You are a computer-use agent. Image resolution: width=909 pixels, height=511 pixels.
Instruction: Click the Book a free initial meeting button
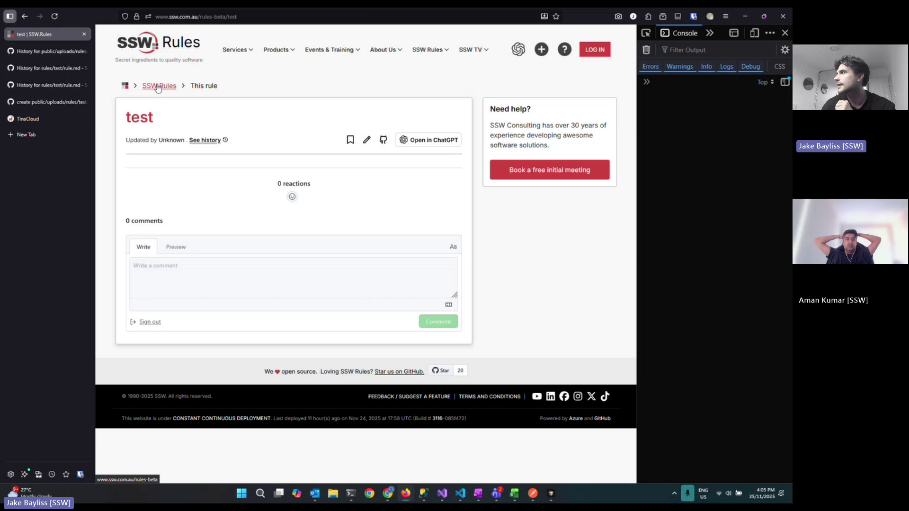tap(549, 170)
